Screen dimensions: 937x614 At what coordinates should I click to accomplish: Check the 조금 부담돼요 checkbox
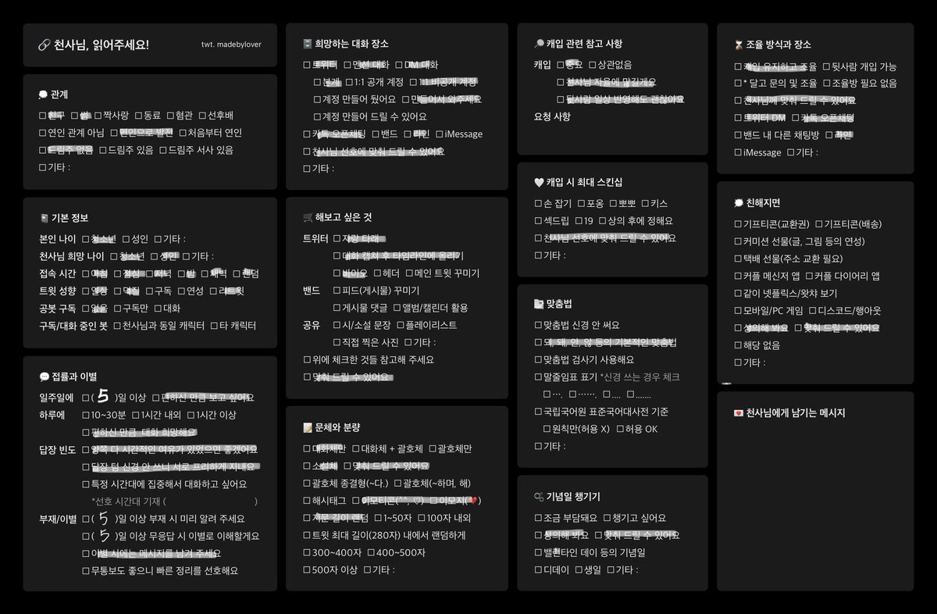click(538, 518)
